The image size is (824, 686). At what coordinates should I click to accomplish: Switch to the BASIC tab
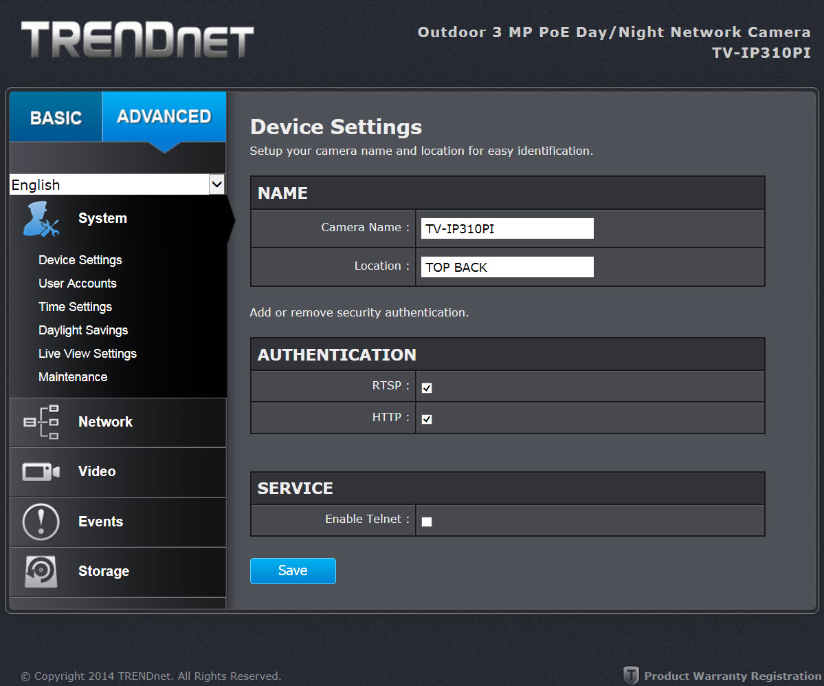[x=56, y=117]
